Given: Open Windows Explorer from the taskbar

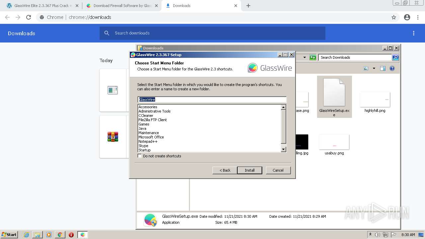Looking at the screenshot, I should [x=38, y=235].
